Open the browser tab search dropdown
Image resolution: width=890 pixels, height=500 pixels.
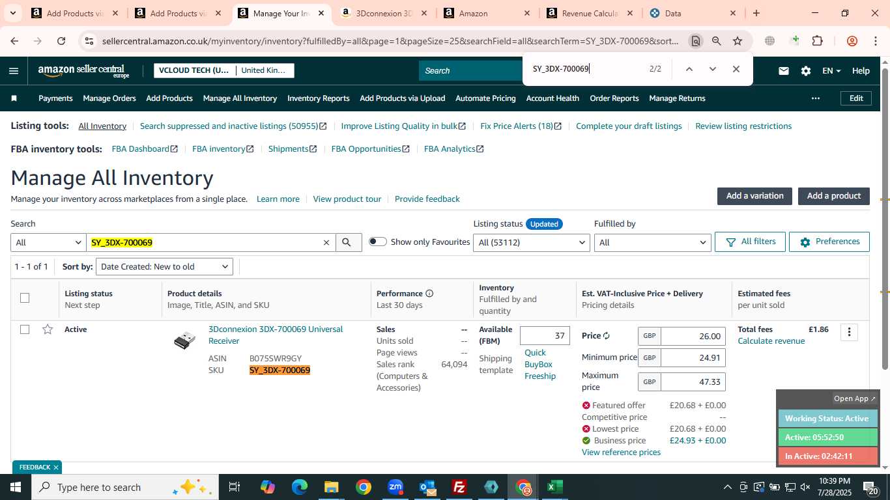(x=14, y=13)
